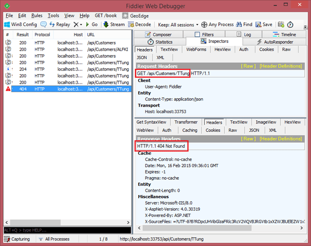The width and height of the screenshot is (311, 246).
Task: Click response headers horizontal scrollbar right arrow
Action: (302, 228)
